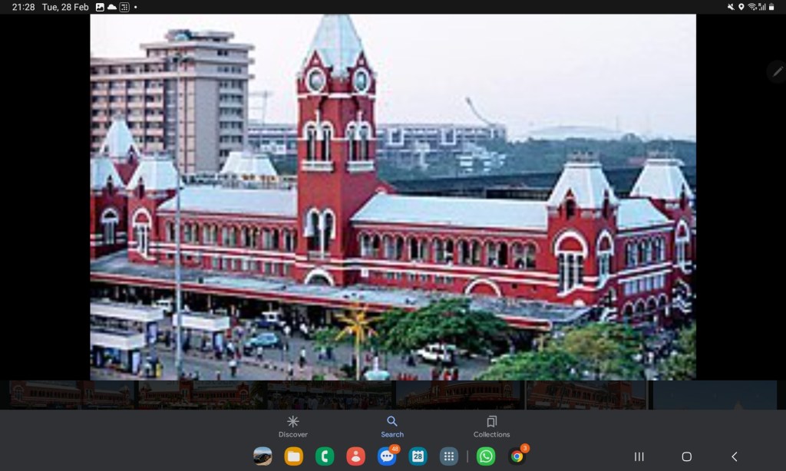The width and height of the screenshot is (786, 471).
Task: Tap the main Chennai Central station image
Action: click(x=392, y=196)
